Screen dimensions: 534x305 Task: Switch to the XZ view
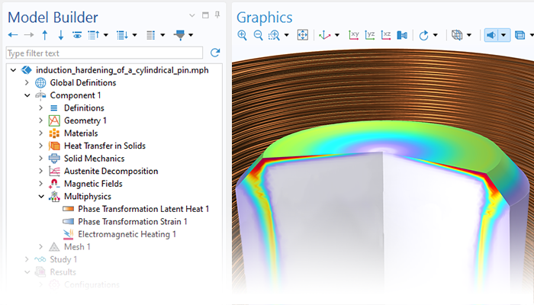click(386, 35)
